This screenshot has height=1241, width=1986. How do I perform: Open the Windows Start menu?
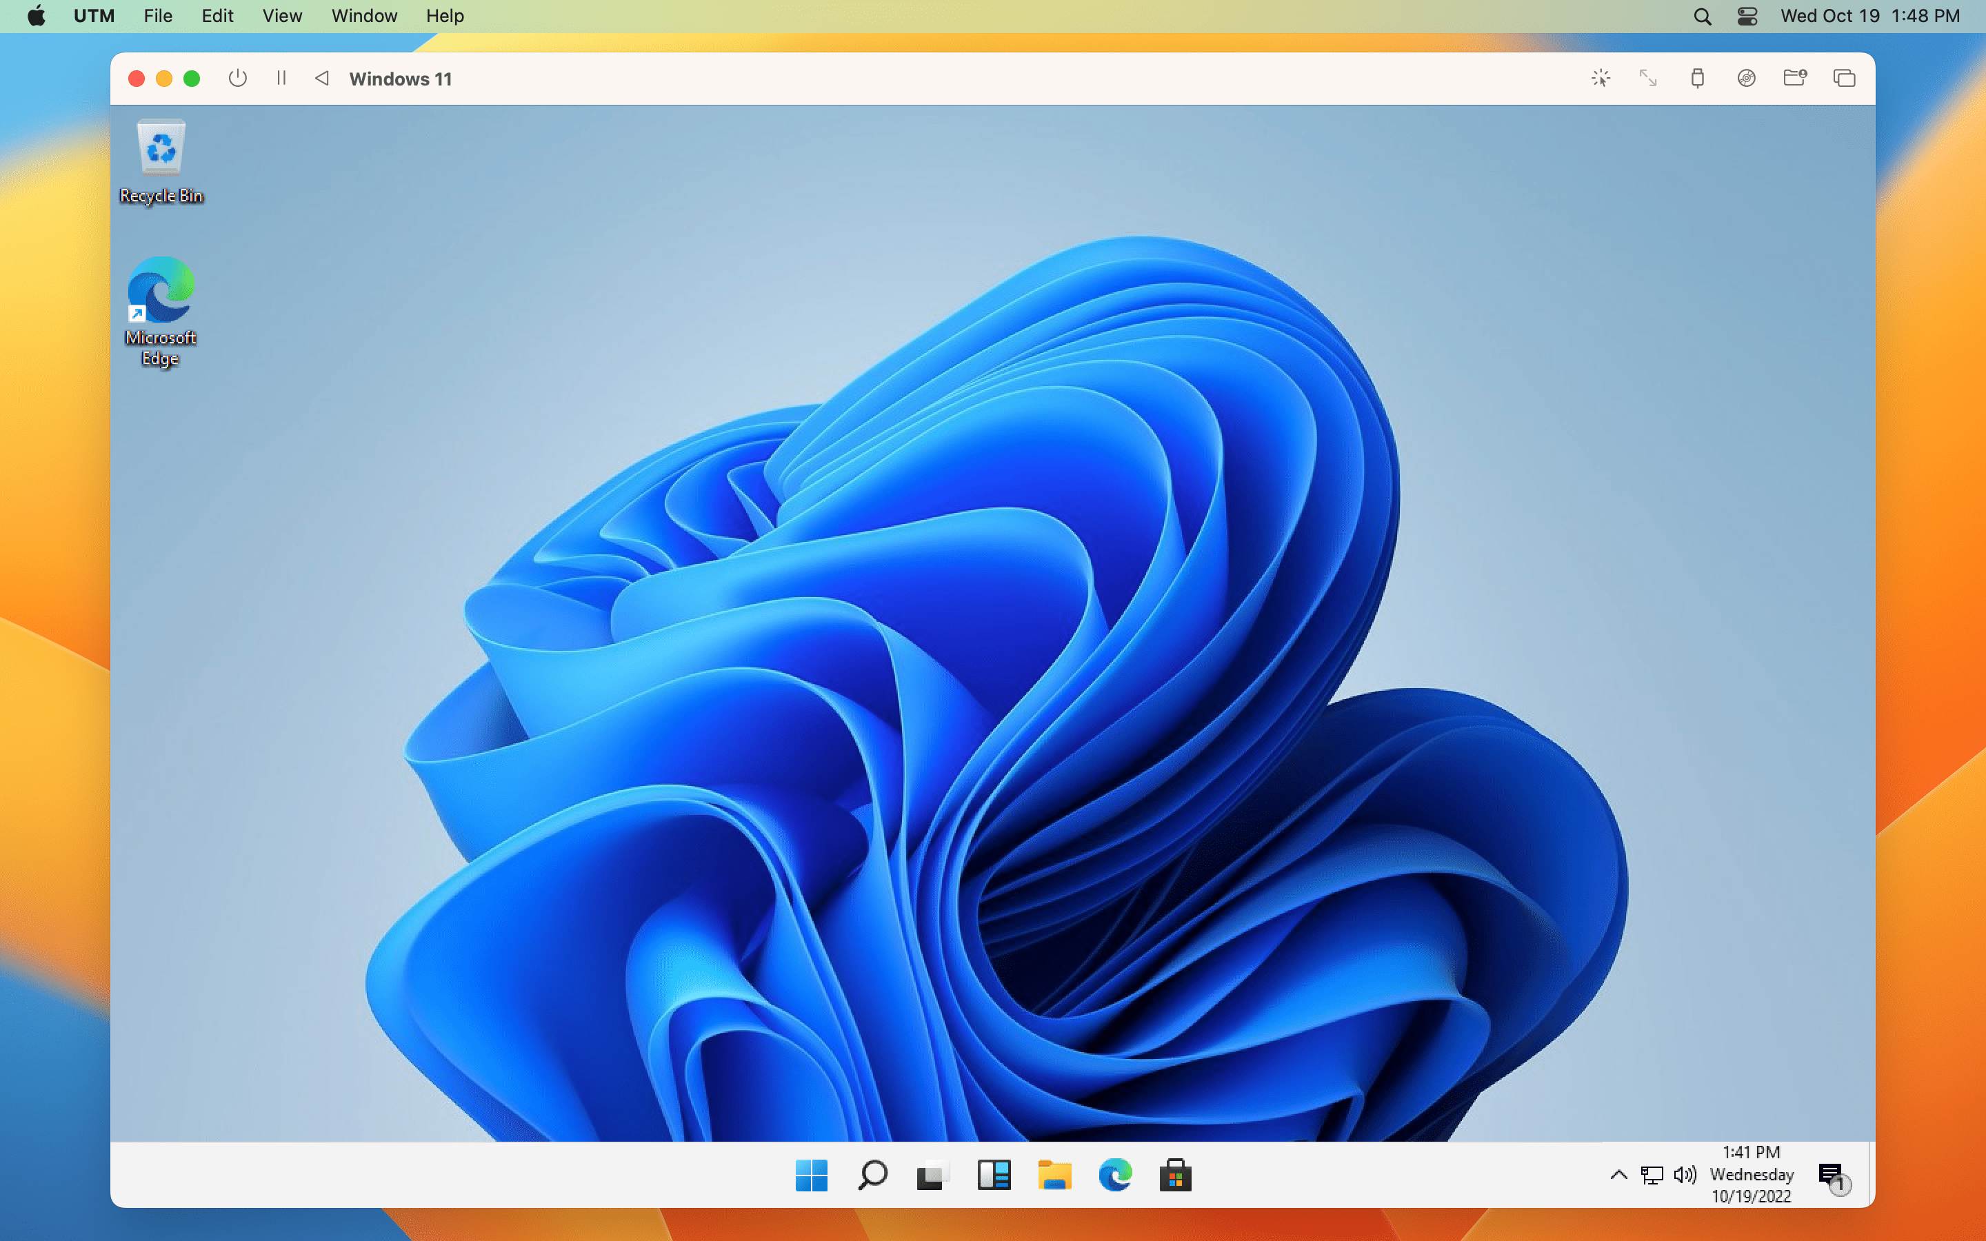click(x=812, y=1176)
